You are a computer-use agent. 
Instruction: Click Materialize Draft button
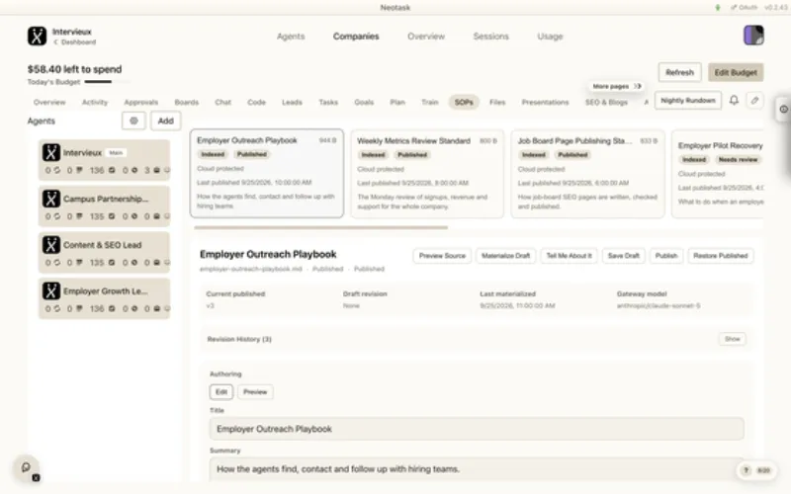(505, 256)
